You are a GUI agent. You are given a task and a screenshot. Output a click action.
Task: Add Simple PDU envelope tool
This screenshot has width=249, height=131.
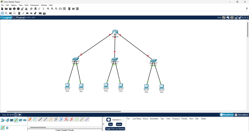(40, 13)
